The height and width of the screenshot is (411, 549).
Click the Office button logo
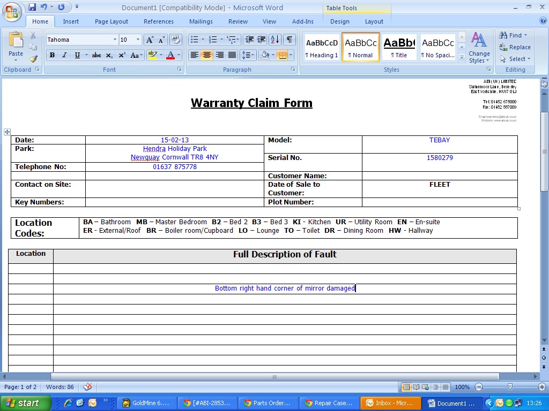12,12
